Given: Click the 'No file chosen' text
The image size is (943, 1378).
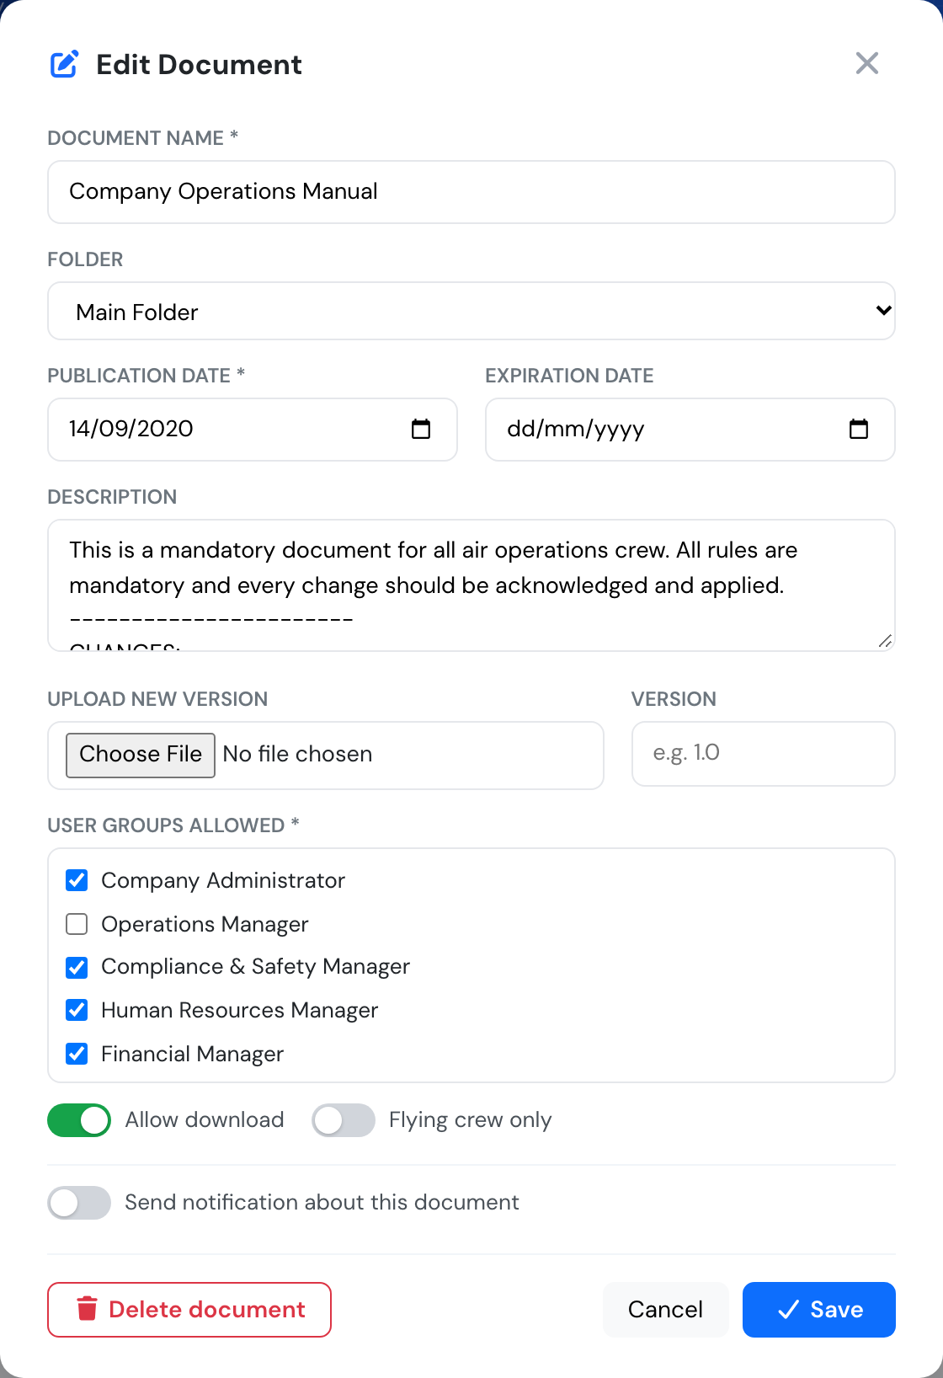Looking at the screenshot, I should pyautogui.click(x=297, y=755).
